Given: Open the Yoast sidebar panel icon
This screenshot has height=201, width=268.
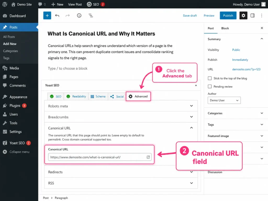Looking at the screenshot, I should [x=253, y=15].
